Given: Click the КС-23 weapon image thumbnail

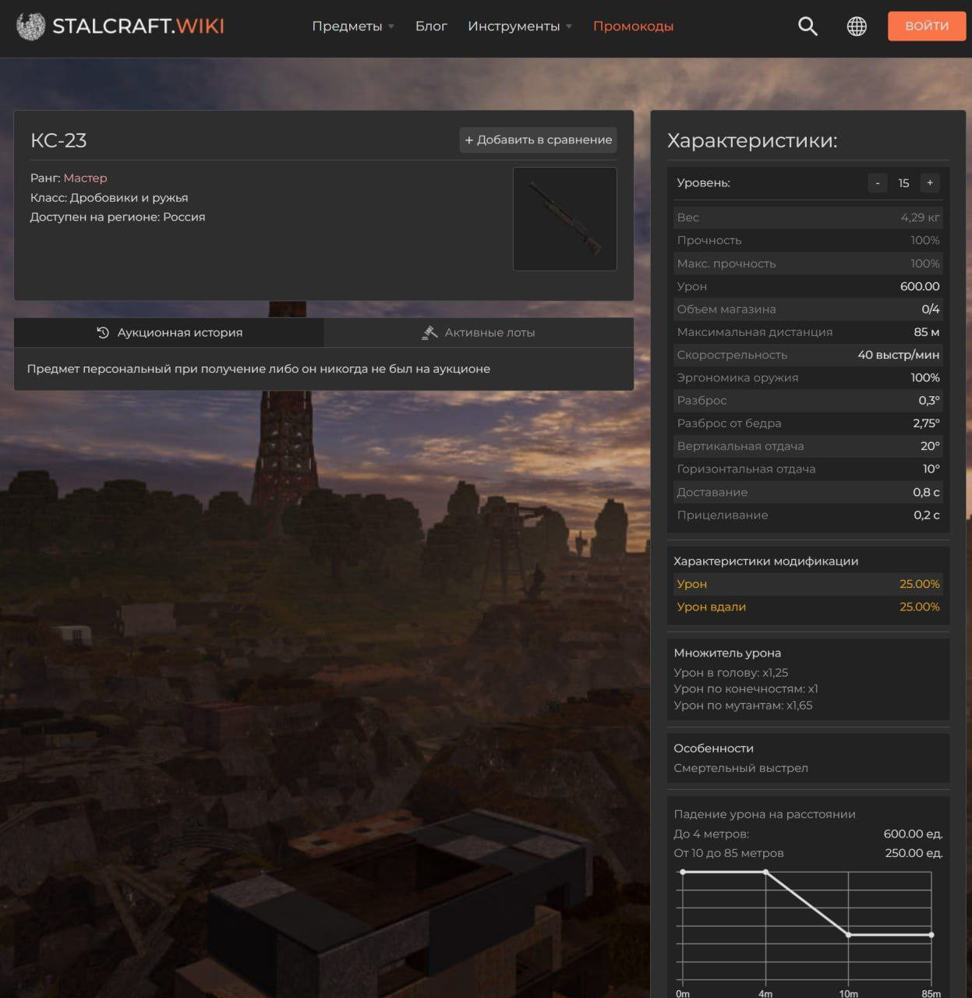Looking at the screenshot, I should coord(565,219).
